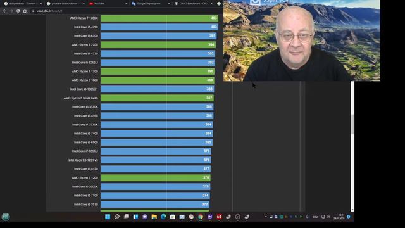Close the CPU-Z Benchmark tab
Image resolution: width=405 pixels, height=228 pixels.
[x=211, y=4]
